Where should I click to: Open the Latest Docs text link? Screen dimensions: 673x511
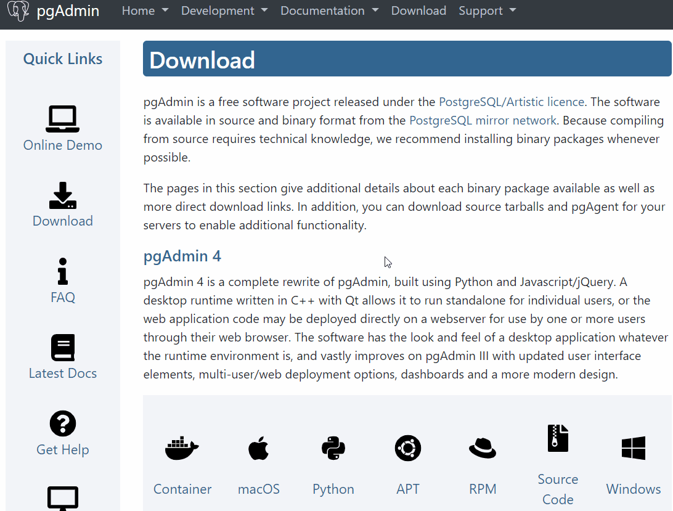pos(63,373)
